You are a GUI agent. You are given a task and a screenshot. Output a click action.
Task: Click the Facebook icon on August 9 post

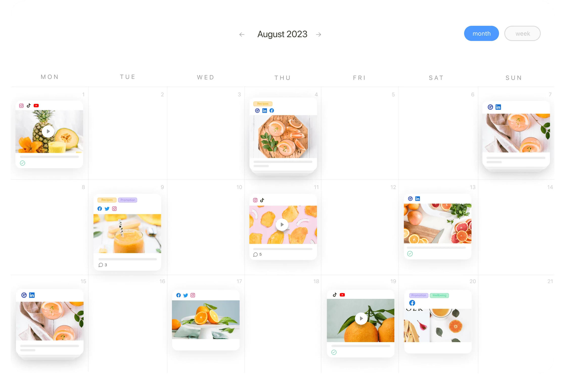click(x=100, y=209)
